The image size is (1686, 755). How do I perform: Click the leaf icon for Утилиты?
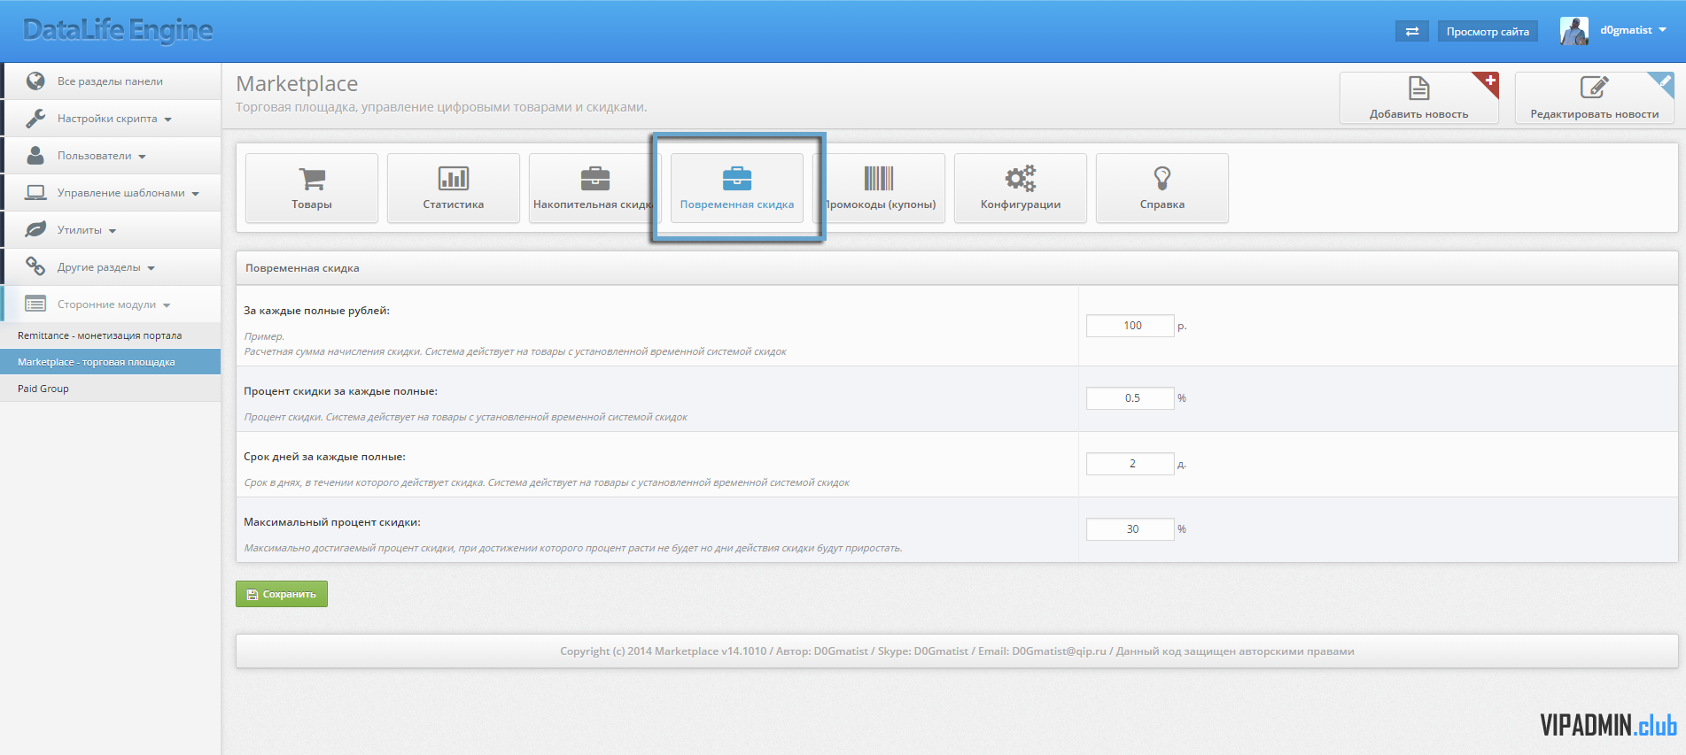click(x=35, y=229)
